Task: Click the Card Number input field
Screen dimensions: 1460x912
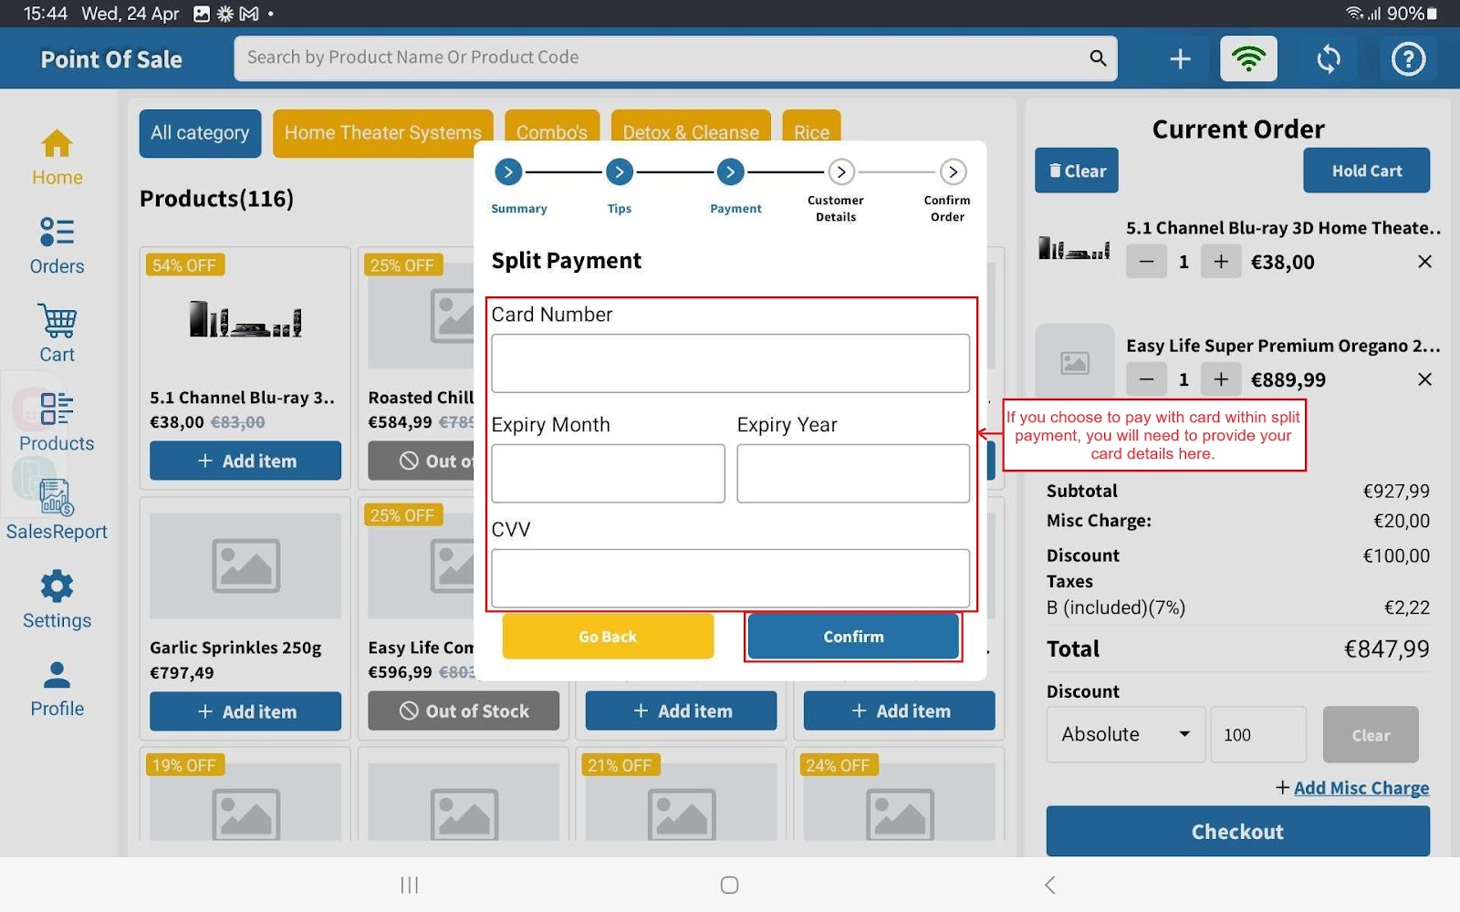Action: coord(730,363)
